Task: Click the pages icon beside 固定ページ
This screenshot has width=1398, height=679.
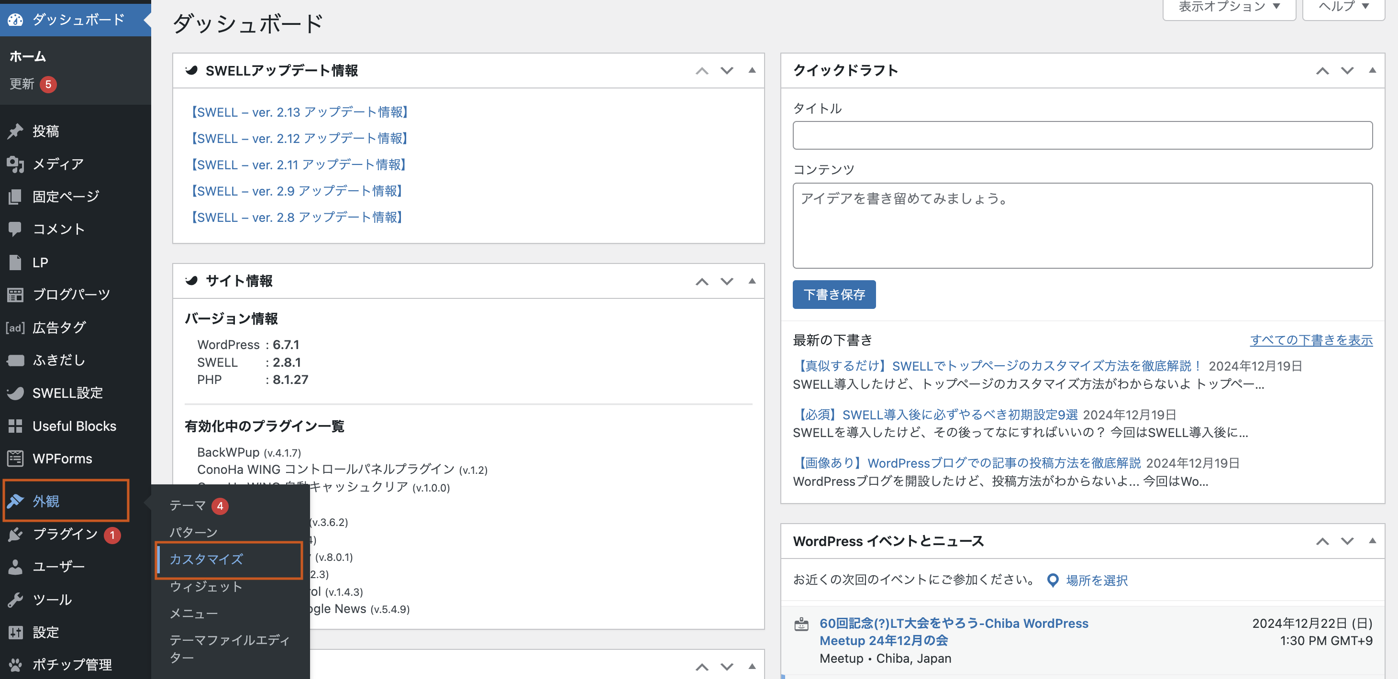Action: pyautogui.click(x=15, y=197)
